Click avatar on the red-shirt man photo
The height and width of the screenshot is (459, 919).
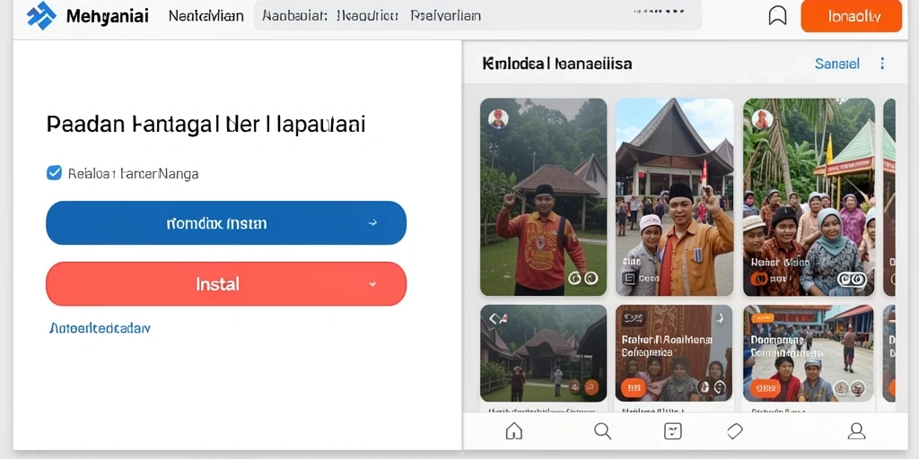tap(498, 119)
